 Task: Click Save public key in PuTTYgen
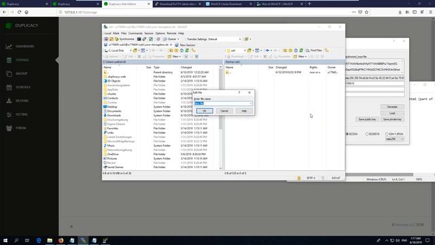pos(367,119)
